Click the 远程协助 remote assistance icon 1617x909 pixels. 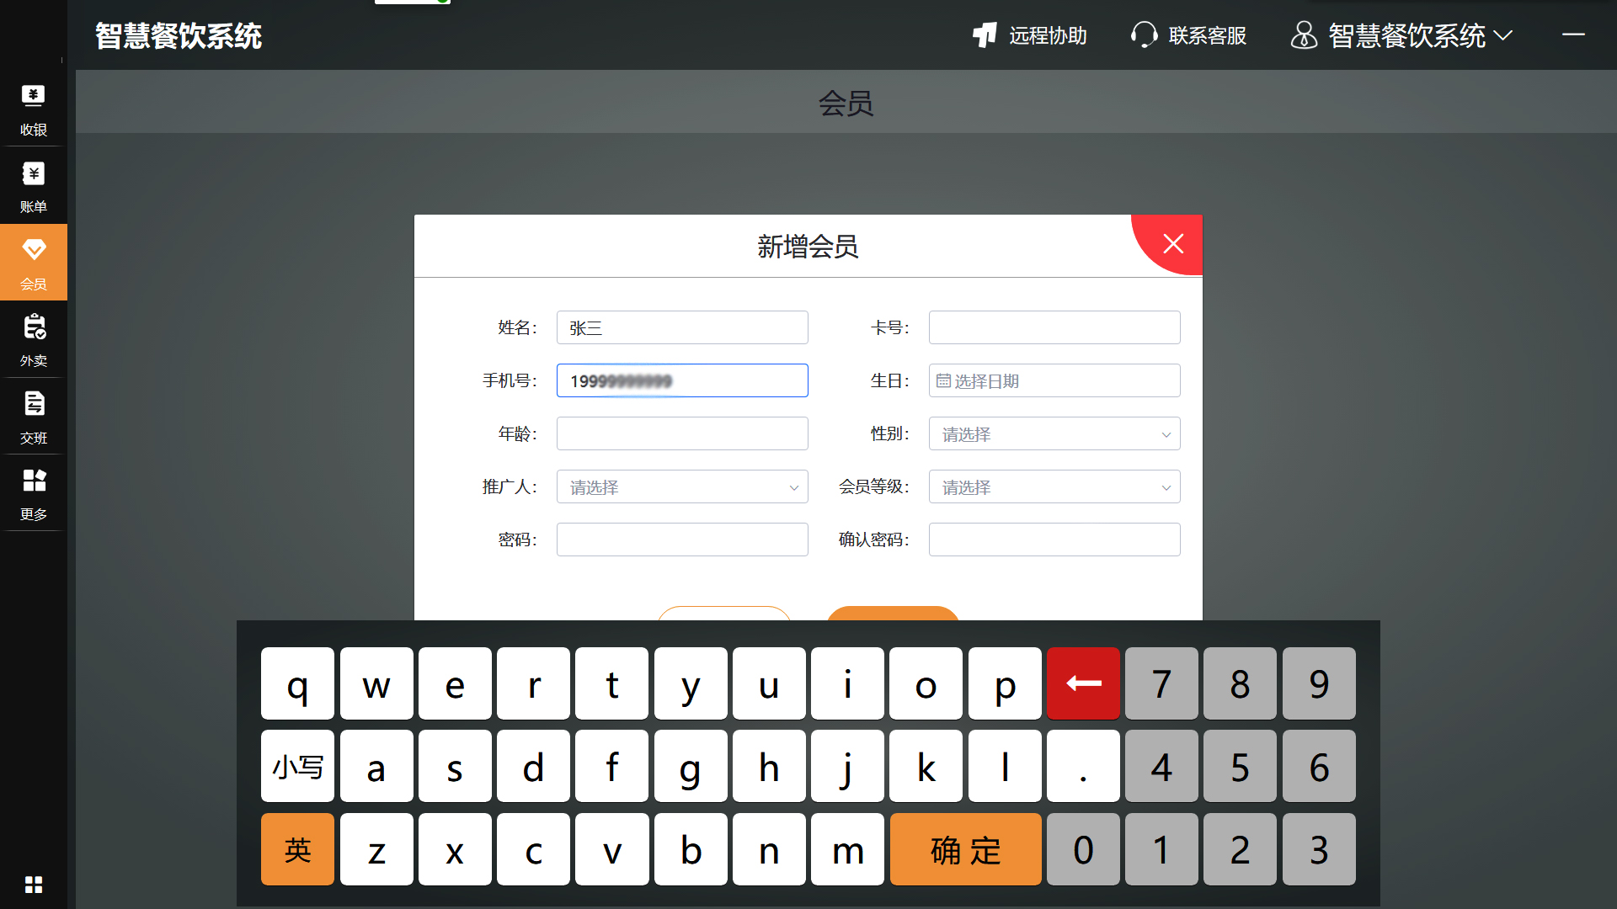pos(985,35)
